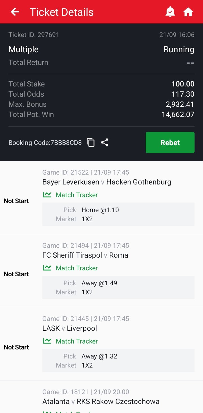Select FC Sheriff Tiraspol v Roma match
The height and width of the screenshot is (413, 203).
tap(85, 255)
